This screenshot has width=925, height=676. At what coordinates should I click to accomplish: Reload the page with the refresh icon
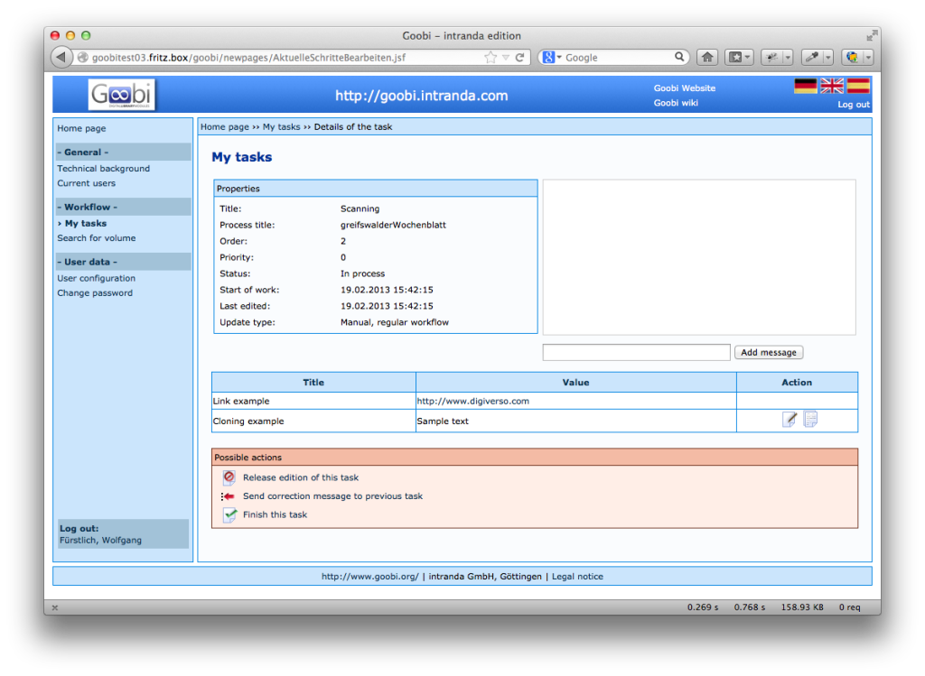pyautogui.click(x=519, y=57)
